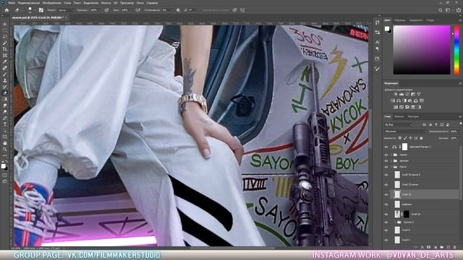Add a Black & White adjustment
Screen dimensions: 463x260
tap(404, 101)
